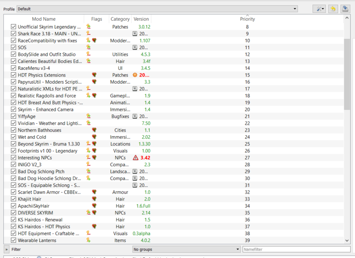Sort list by Version column header
Screen dimensions: 355x258
coord(141,19)
